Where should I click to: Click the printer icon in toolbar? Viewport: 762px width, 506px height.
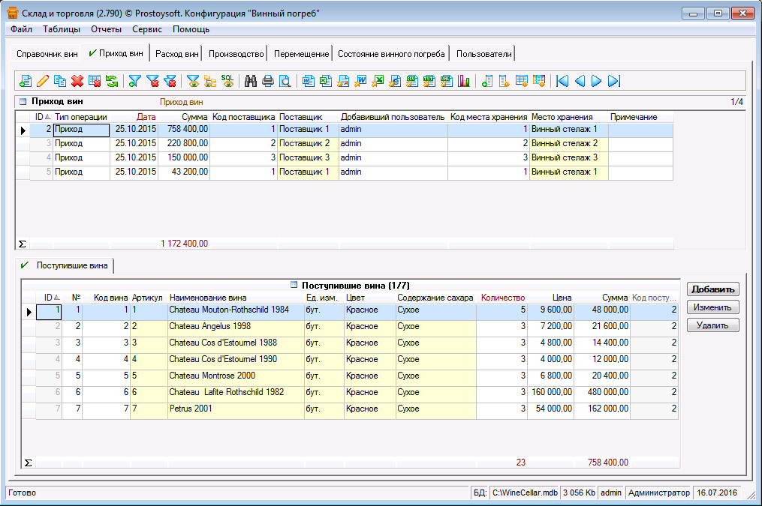pyautogui.click(x=268, y=81)
